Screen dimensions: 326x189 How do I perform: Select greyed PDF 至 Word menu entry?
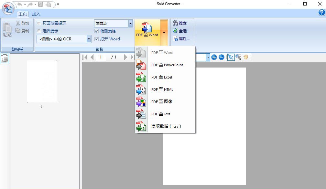(165, 53)
